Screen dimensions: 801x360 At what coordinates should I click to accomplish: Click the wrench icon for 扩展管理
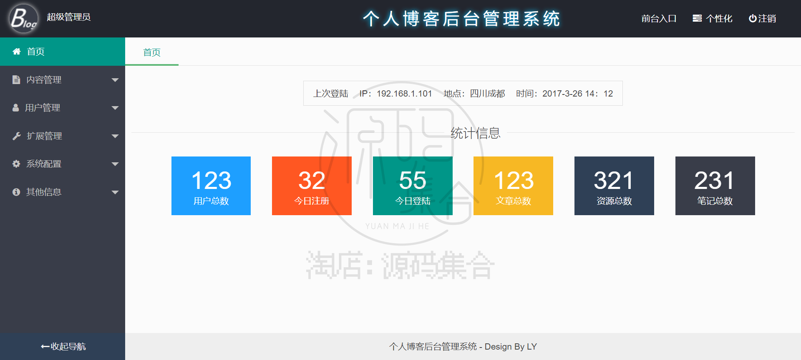coord(17,136)
